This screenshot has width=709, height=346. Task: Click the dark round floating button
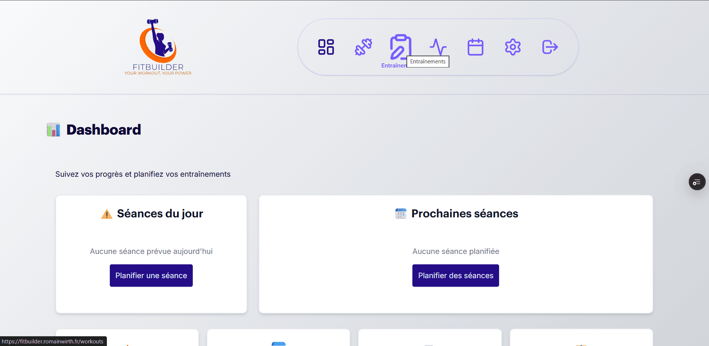tap(697, 182)
